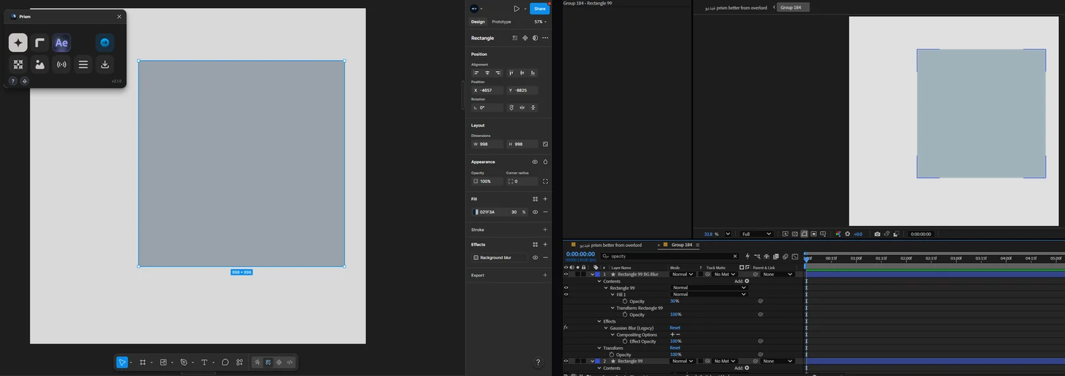
Task: Toggle the Background blur effect checkbox
Action: coord(476,258)
